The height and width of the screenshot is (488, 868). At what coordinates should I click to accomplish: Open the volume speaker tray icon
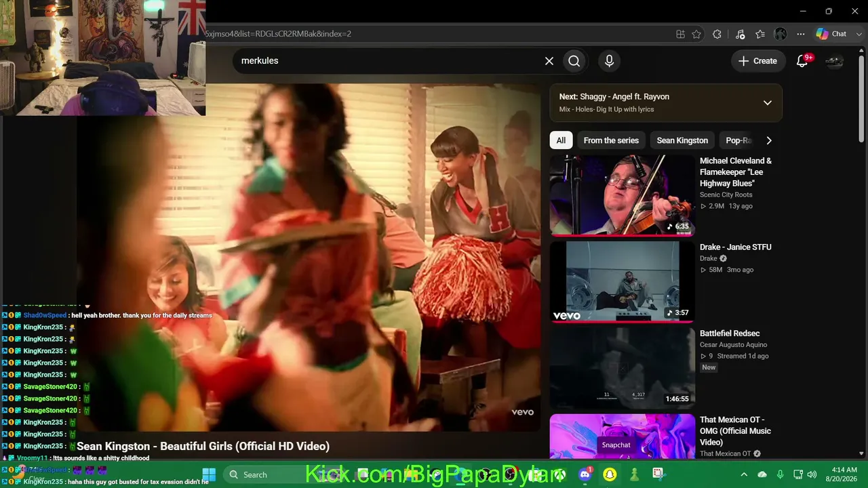pyautogui.click(x=812, y=474)
